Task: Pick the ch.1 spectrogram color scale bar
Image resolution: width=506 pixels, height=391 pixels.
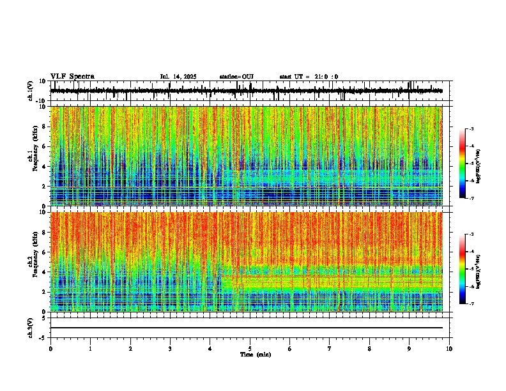Action: (x=463, y=164)
